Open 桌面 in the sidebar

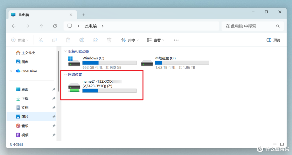point(22,89)
